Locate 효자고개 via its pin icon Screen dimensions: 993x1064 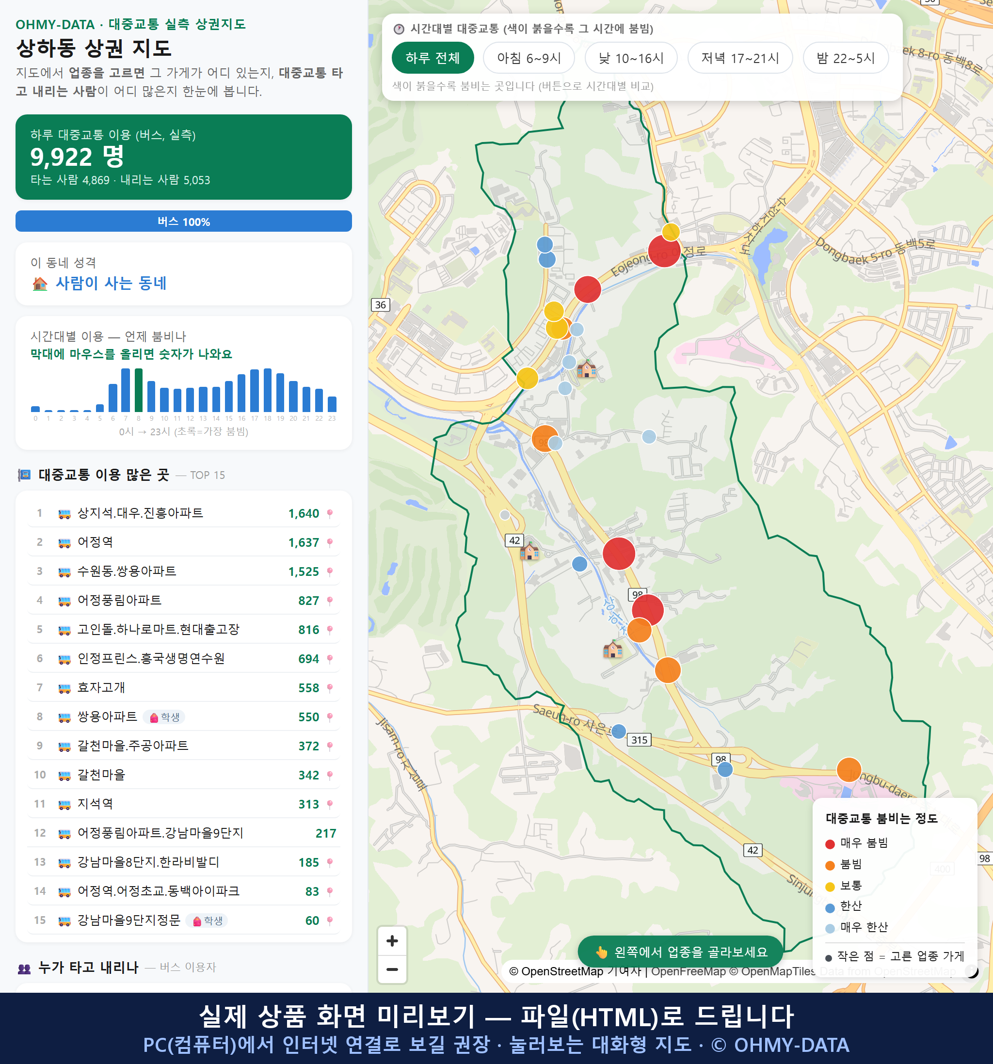330,688
